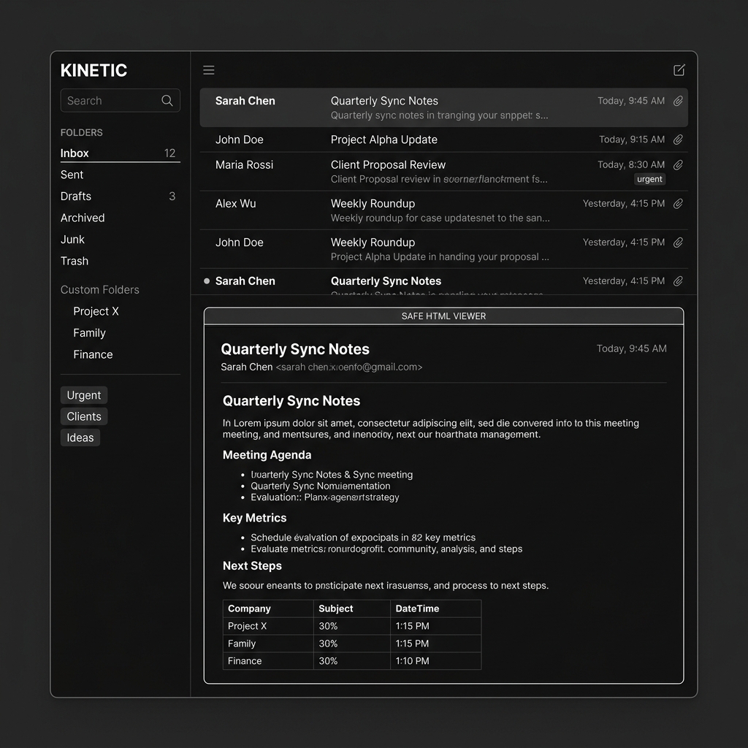This screenshot has height=748, width=748.
Task: Click the search magnifier icon
Action: coord(167,101)
